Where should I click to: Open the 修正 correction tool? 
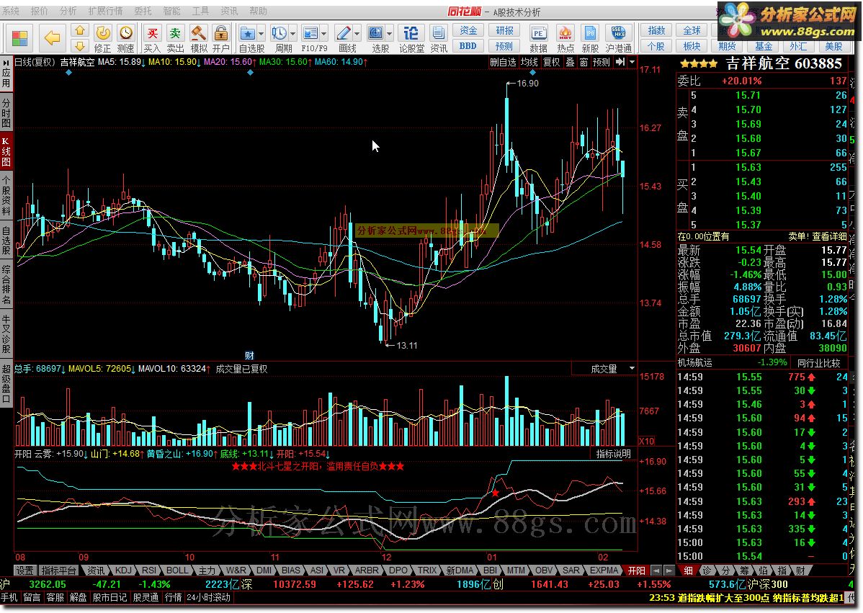point(102,38)
